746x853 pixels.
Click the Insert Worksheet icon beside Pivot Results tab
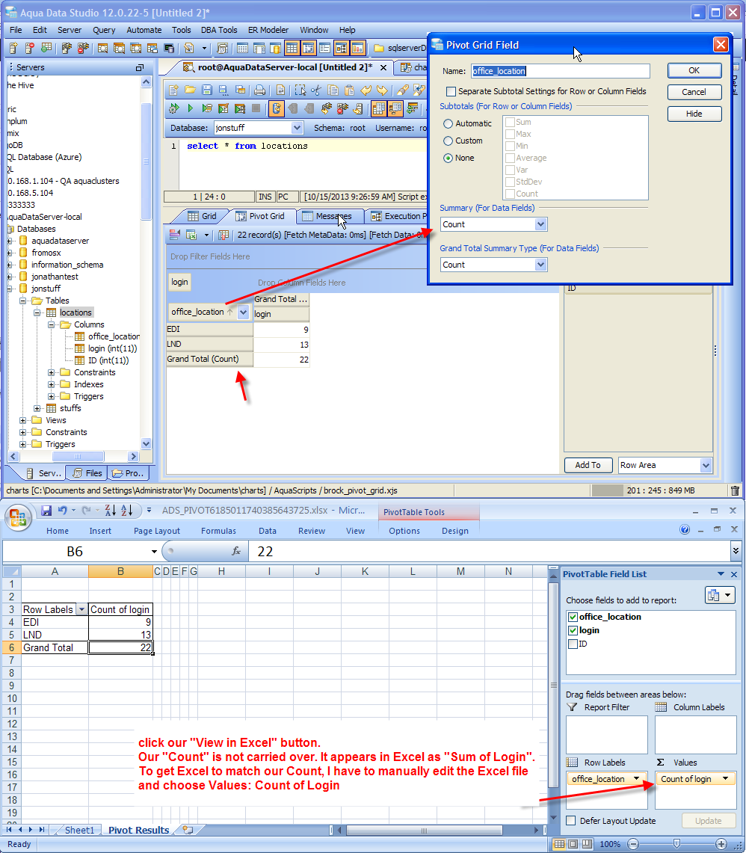[188, 830]
